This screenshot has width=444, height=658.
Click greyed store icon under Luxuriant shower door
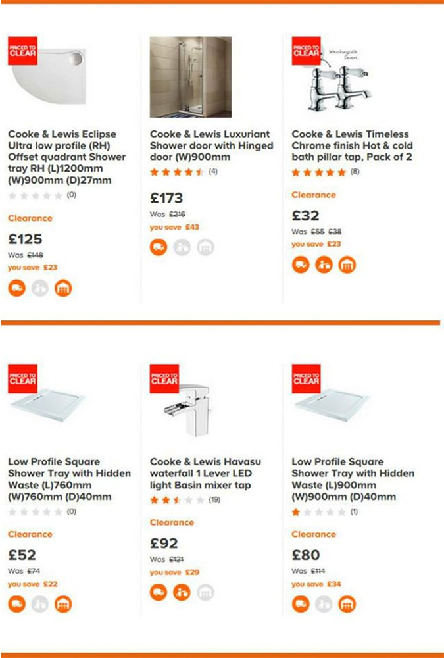coord(205,247)
